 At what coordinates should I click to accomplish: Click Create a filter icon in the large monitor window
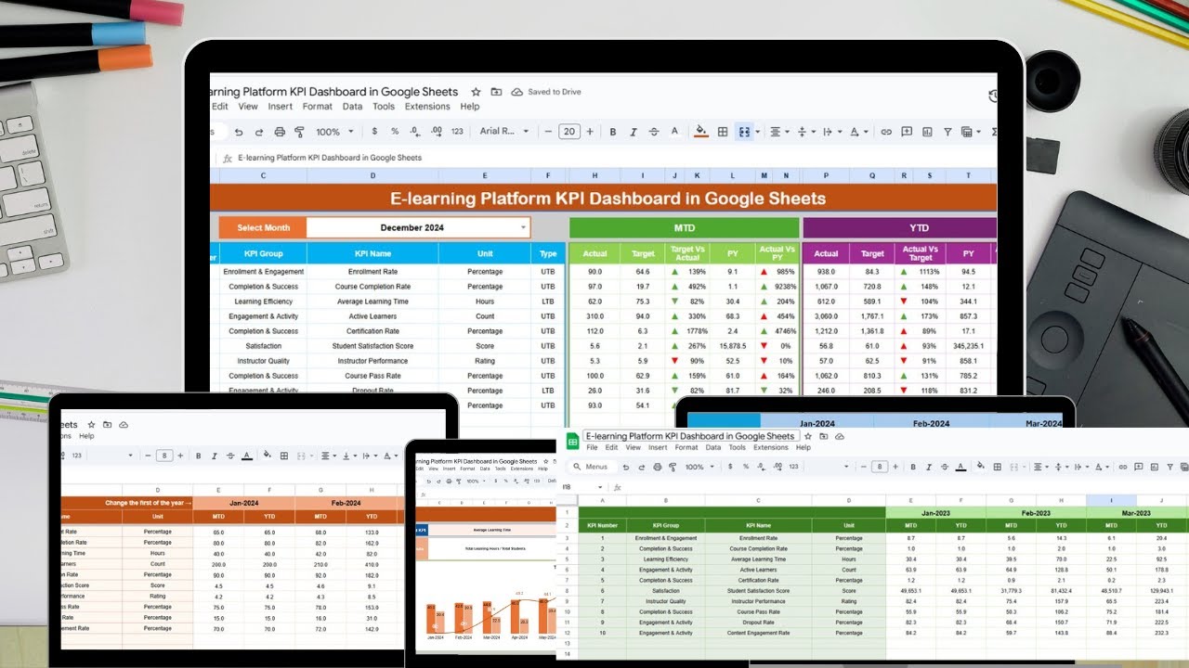click(x=947, y=132)
